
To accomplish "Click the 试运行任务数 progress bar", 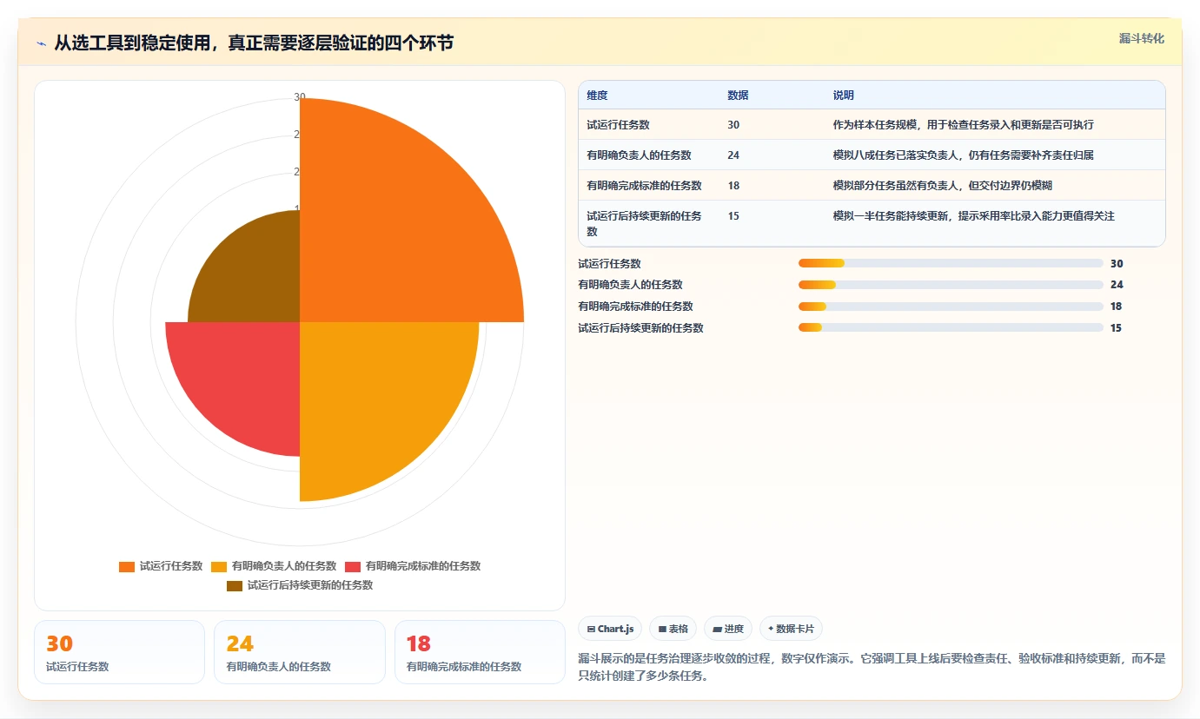I will point(951,263).
